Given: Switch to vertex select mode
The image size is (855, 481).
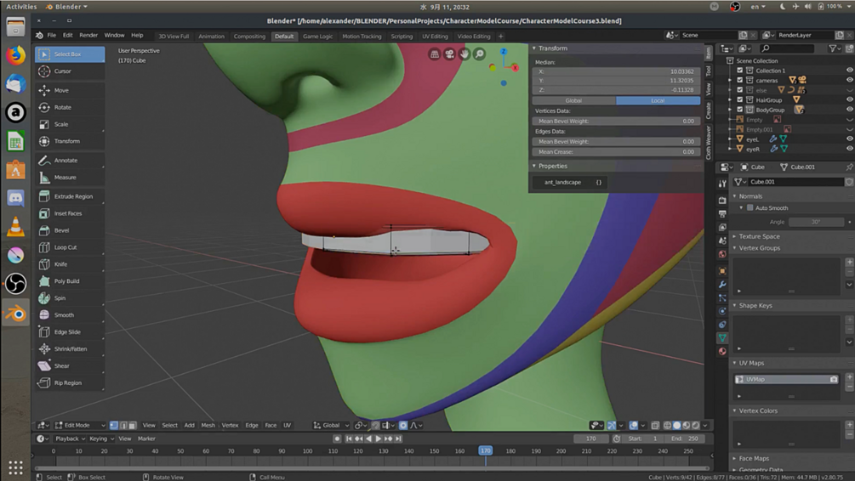Looking at the screenshot, I should point(114,425).
